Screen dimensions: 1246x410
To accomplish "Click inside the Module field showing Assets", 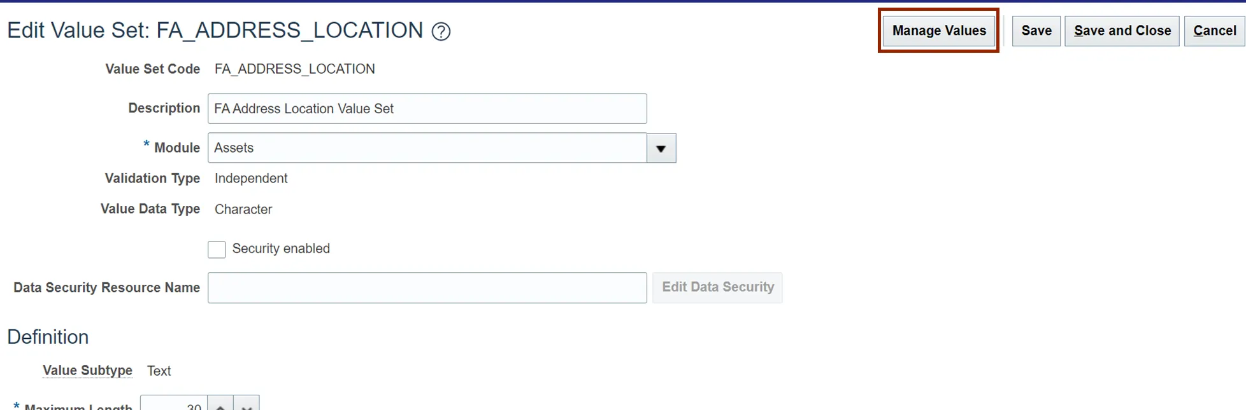I will tap(427, 148).
